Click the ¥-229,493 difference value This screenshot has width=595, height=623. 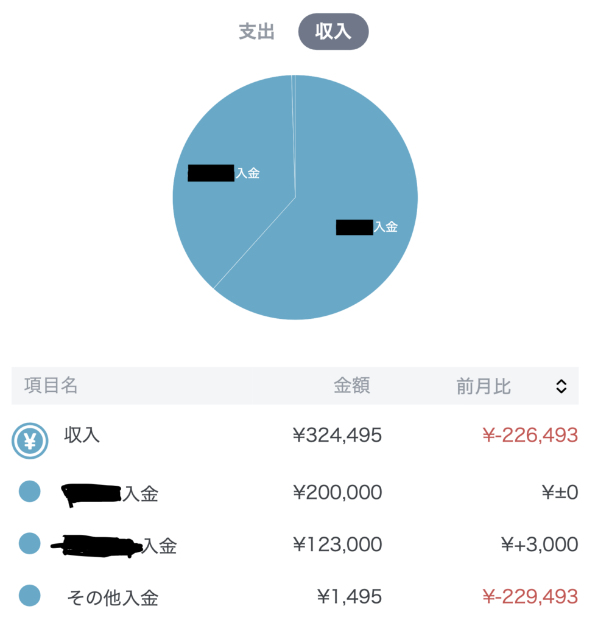pyautogui.click(x=529, y=597)
